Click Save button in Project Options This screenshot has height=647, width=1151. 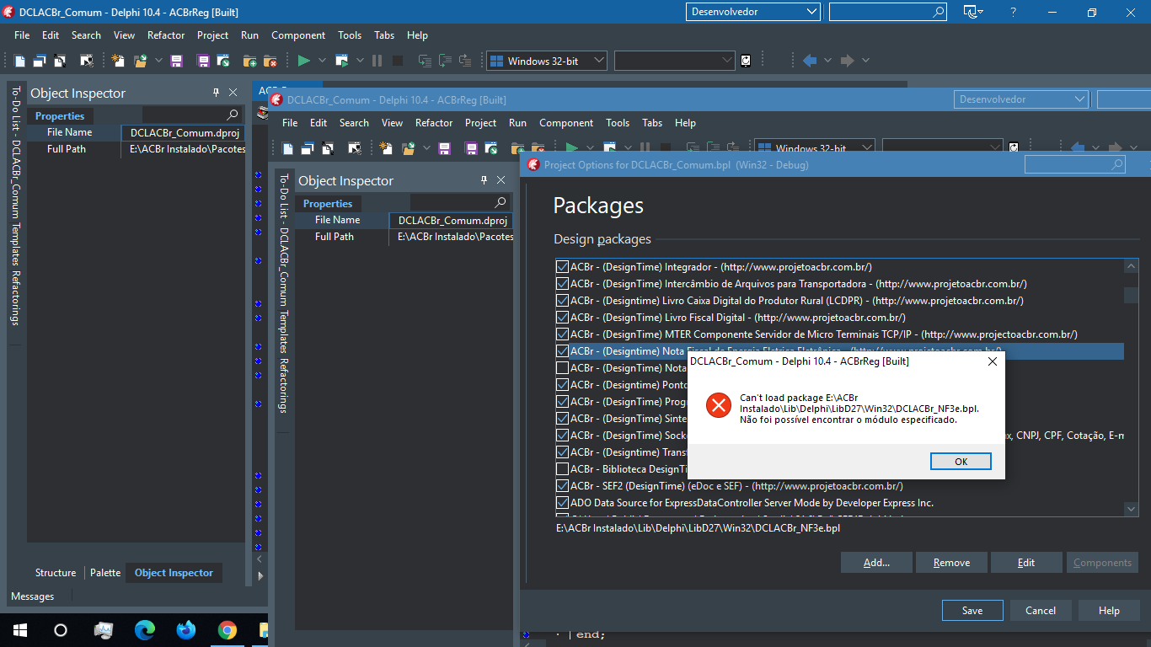point(972,611)
